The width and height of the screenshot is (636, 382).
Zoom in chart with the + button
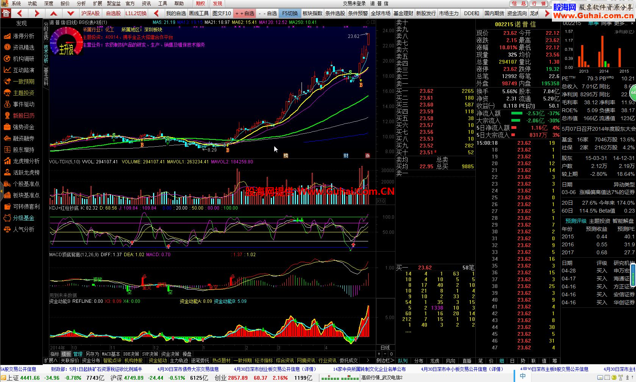click(379, 354)
